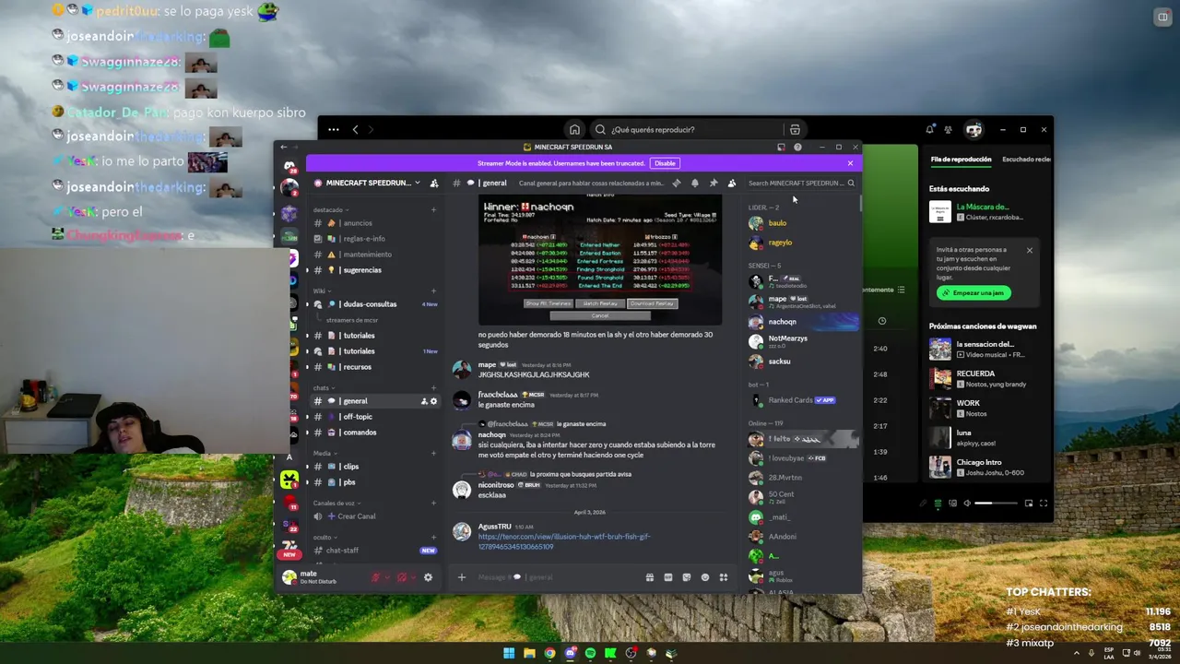Open Discord inbox icon in title bar
This screenshot has width=1180, height=664.
tap(781, 147)
